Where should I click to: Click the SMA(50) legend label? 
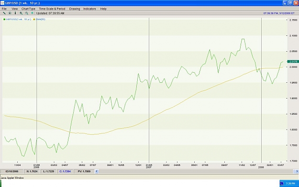pos(41,19)
